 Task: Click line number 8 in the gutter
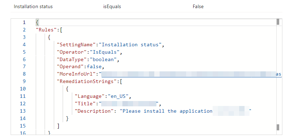[x=24, y=74]
